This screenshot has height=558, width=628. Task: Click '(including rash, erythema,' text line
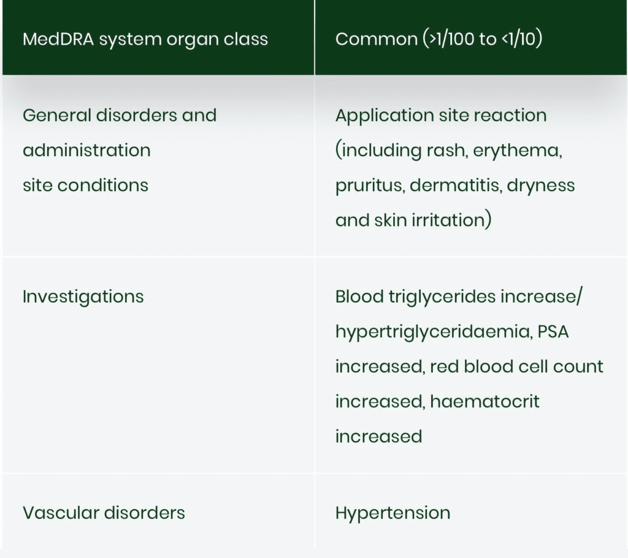[x=449, y=151]
